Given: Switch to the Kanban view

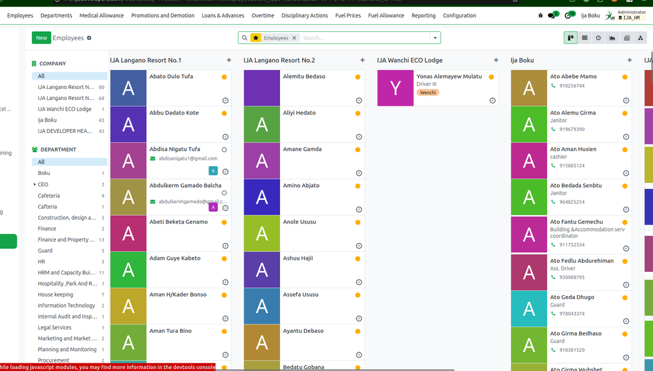Looking at the screenshot, I should [x=571, y=38].
